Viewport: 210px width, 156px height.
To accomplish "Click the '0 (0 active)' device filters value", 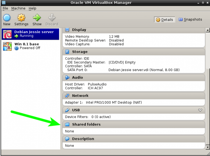I will point(101,117).
